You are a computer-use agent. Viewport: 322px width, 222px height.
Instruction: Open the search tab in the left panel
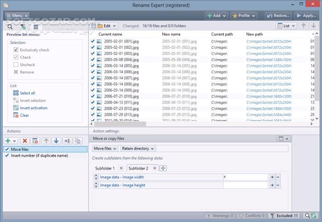(x=10, y=27)
